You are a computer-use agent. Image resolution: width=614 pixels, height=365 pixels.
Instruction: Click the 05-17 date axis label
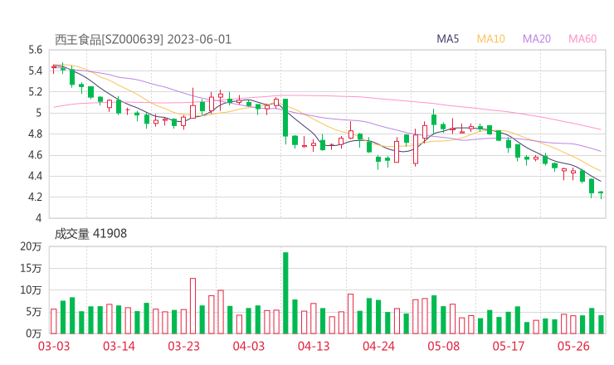pos(509,346)
